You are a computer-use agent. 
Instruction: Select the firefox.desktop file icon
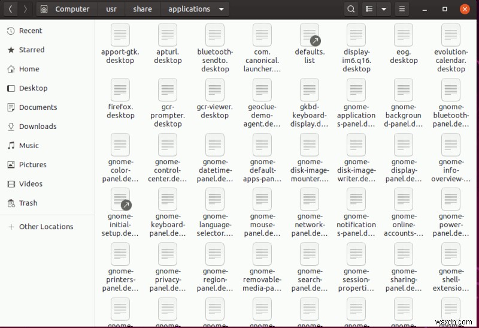120,90
